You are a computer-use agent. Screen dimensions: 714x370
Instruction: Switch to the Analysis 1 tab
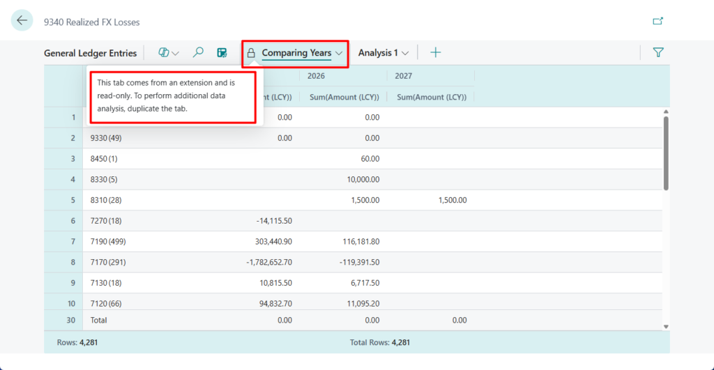[377, 53]
